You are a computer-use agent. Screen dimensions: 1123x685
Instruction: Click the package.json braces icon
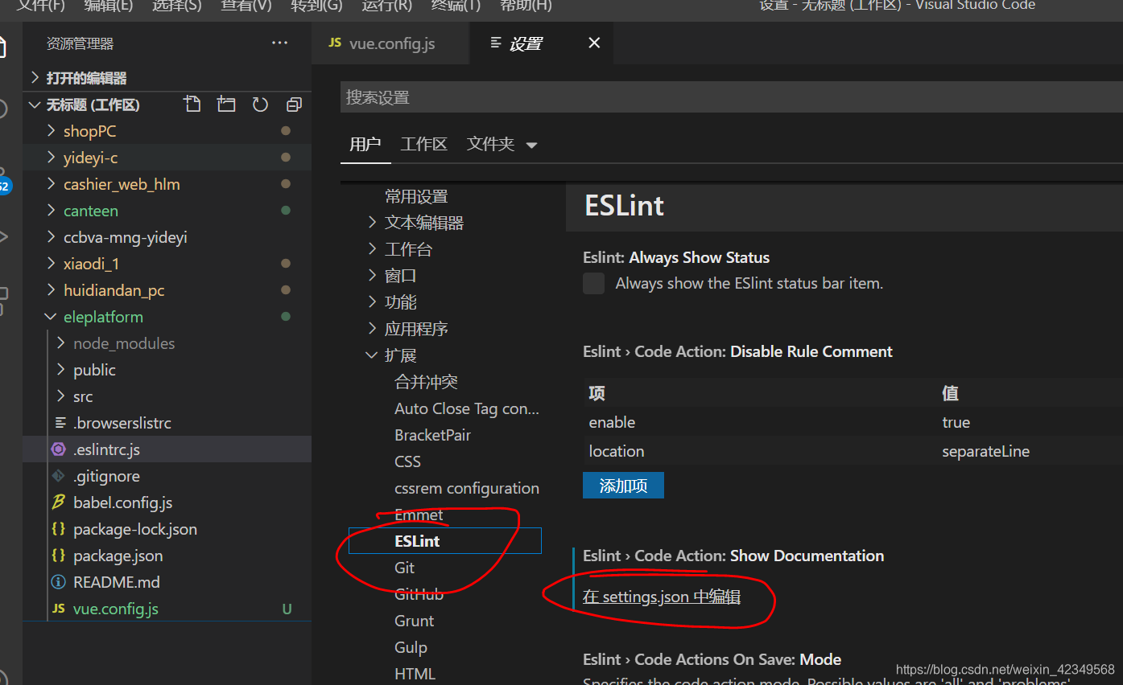(59, 556)
